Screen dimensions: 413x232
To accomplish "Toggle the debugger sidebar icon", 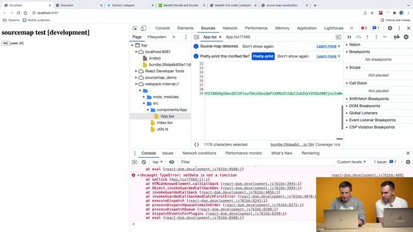I will tap(338, 37).
